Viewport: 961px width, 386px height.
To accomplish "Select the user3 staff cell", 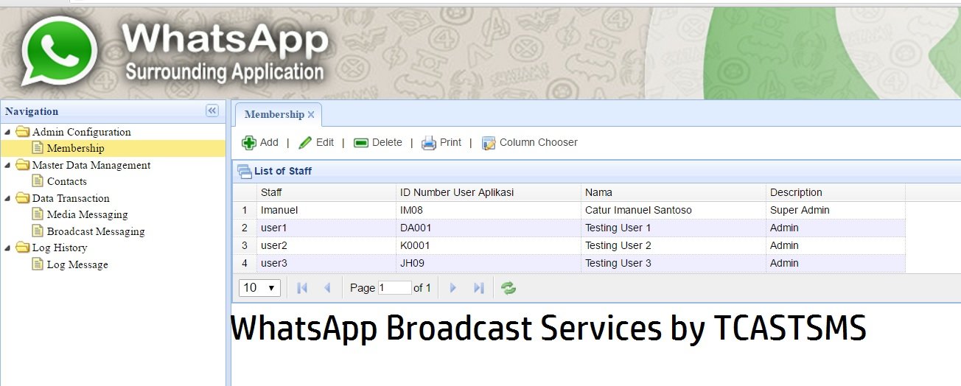I will coord(326,263).
